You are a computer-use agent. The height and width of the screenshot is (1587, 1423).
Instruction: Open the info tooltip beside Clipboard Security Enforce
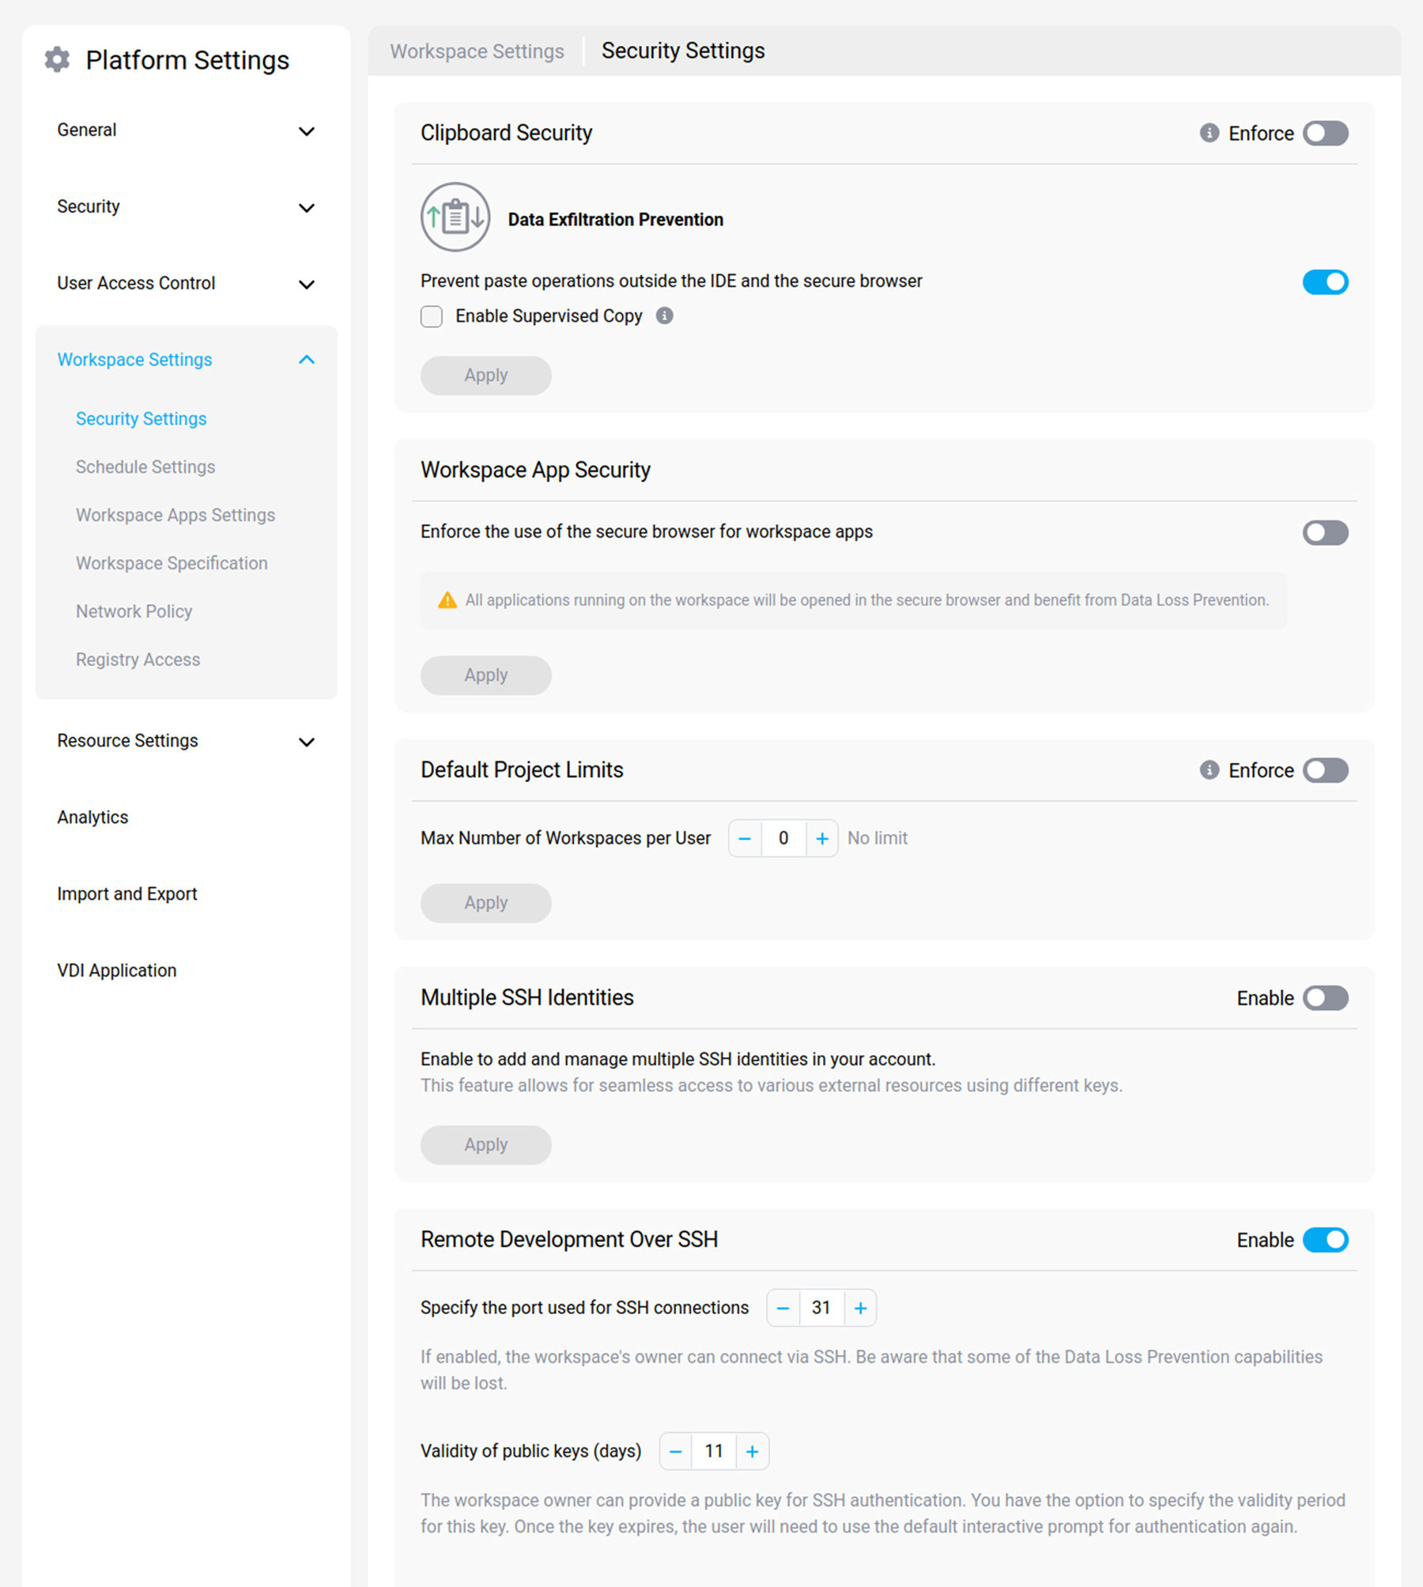pos(1209,133)
